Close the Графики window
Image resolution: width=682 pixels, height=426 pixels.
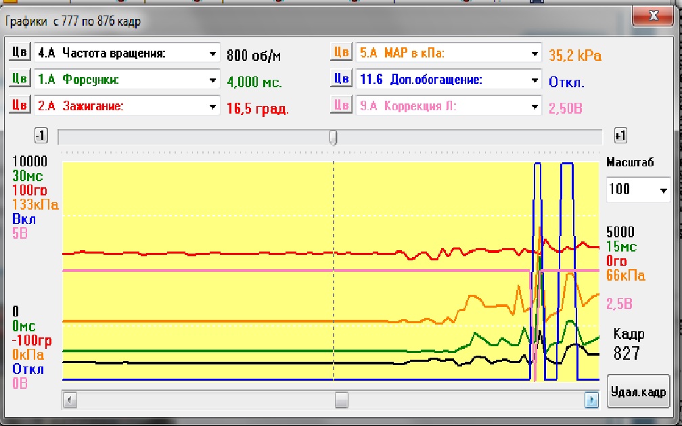[652, 14]
